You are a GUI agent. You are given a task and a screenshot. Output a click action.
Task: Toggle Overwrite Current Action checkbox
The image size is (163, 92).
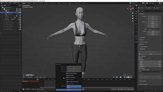[x=67, y=82]
